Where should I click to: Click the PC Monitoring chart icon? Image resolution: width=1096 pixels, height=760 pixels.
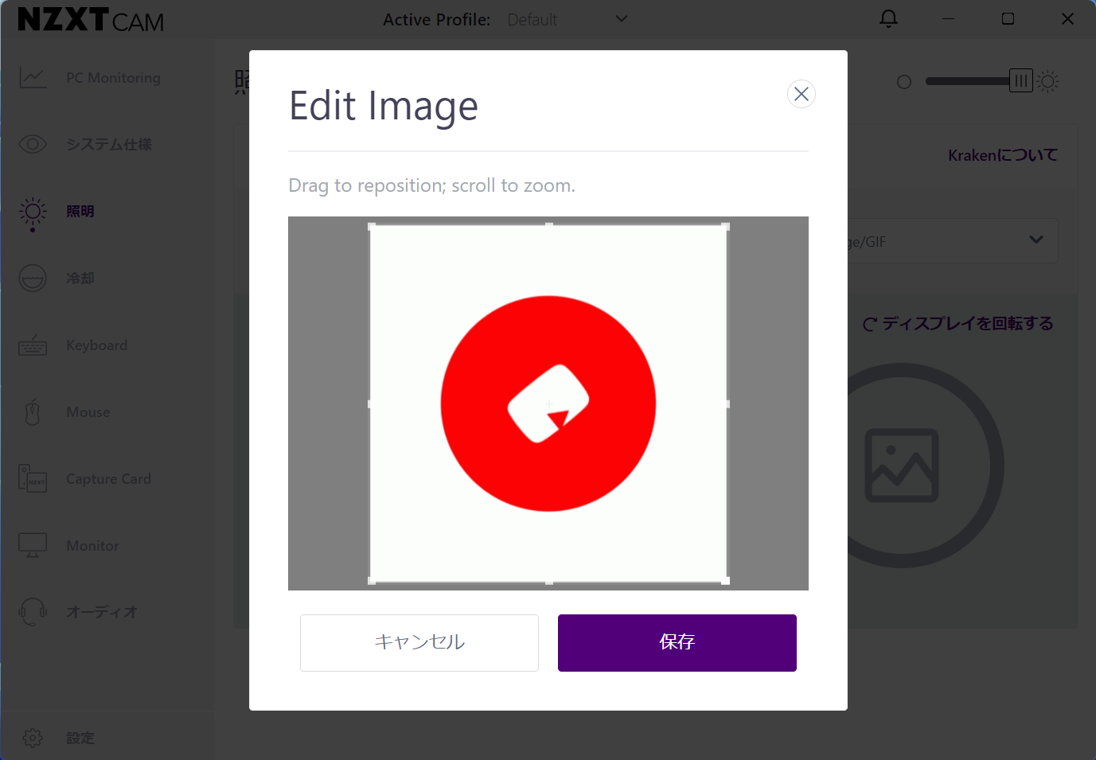[x=33, y=78]
